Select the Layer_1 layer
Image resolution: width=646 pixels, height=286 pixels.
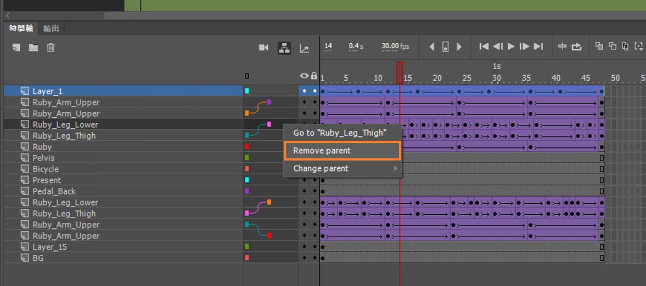coord(123,91)
